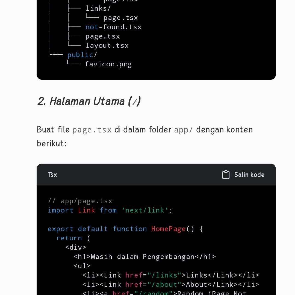Viewport: 295px width, 295px height.
Task: Click the clipboard copy icon
Action: tap(226, 175)
